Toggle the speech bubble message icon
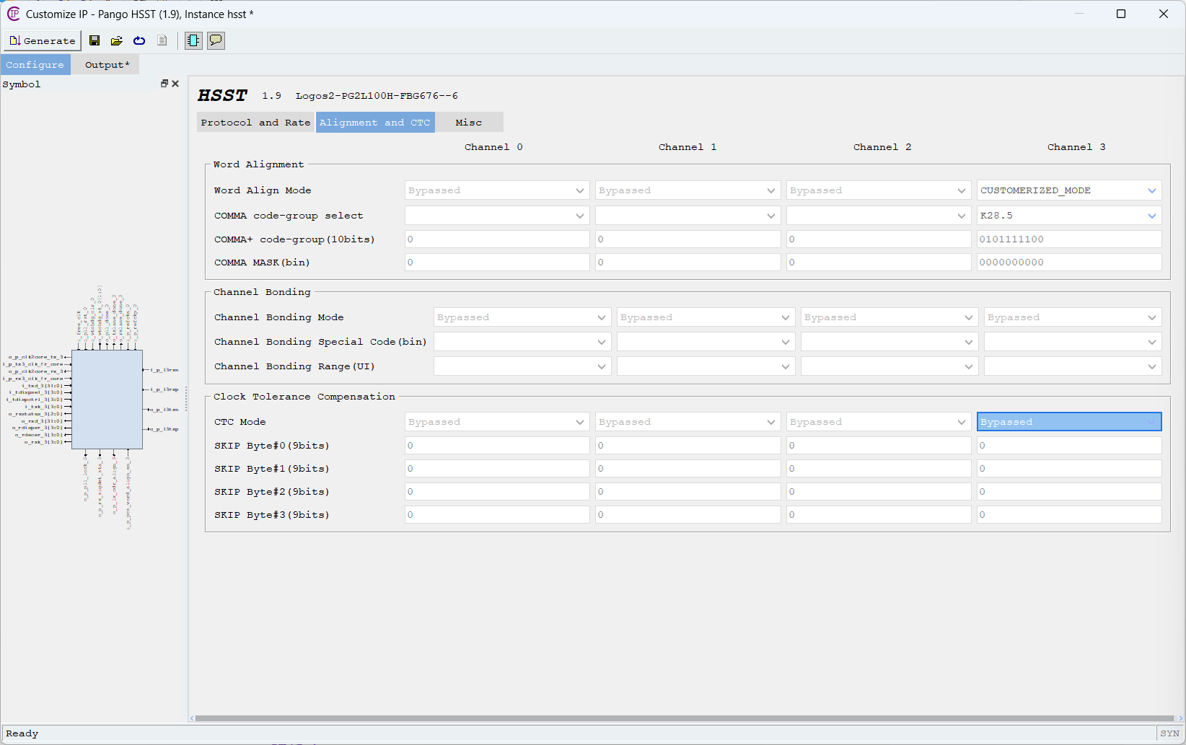The width and height of the screenshot is (1186, 745). tap(216, 41)
